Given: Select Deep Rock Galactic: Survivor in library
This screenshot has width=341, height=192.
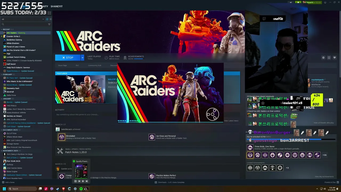Looking at the screenshot, I should click(18, 67).
